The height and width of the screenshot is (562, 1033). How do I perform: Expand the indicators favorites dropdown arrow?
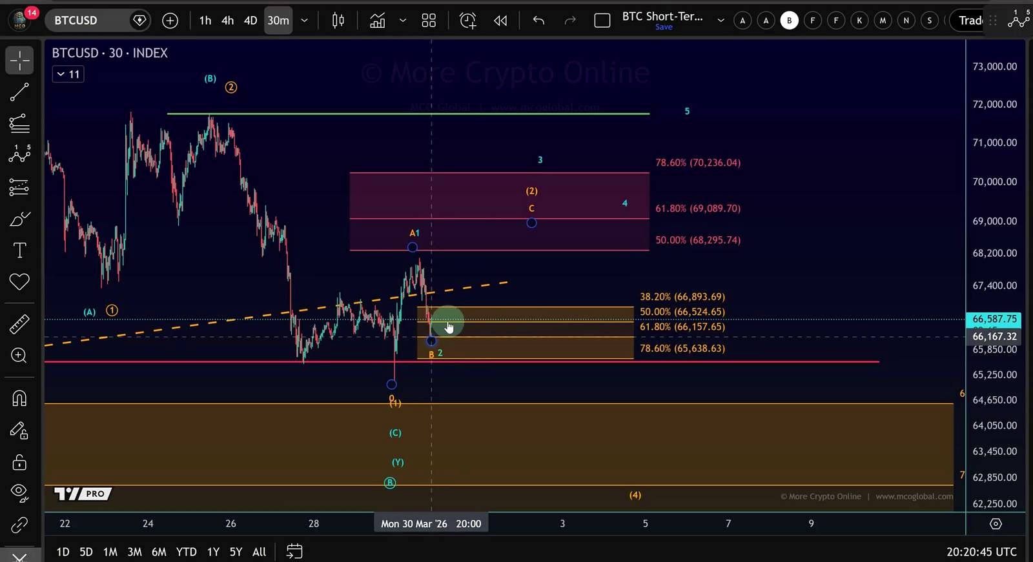click(403, 21)
